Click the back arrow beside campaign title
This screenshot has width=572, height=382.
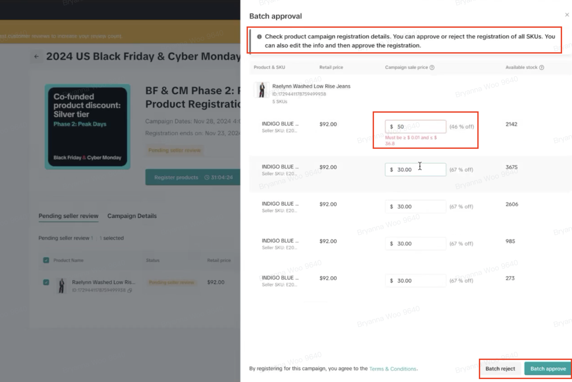[36, 57]
